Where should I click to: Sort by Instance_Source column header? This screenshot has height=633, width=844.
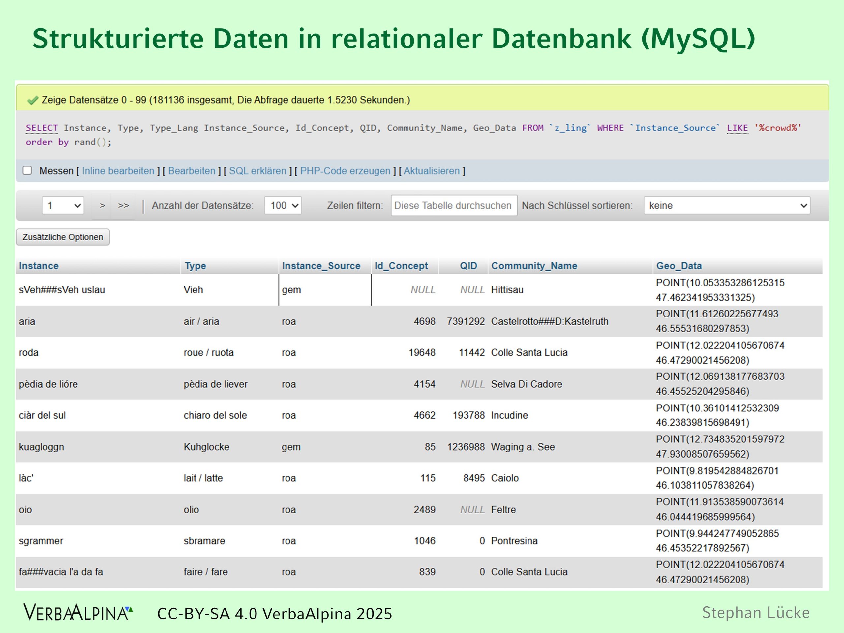(x=321, y=266)
